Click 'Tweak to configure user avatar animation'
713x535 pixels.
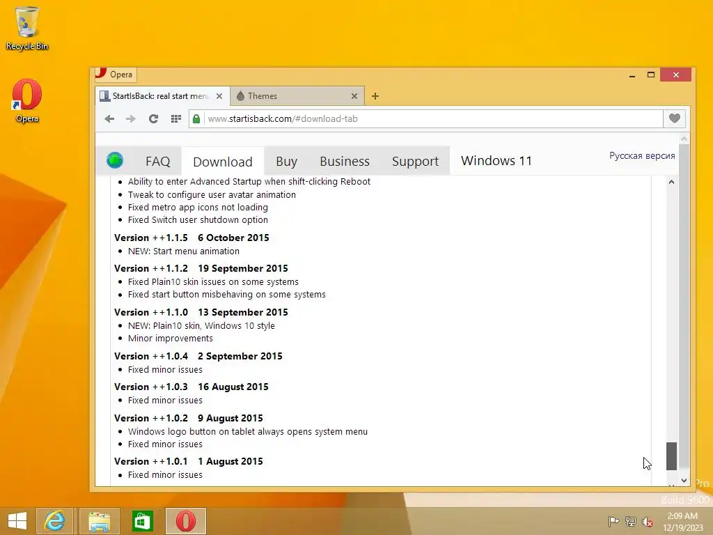(x=212, y=194)
